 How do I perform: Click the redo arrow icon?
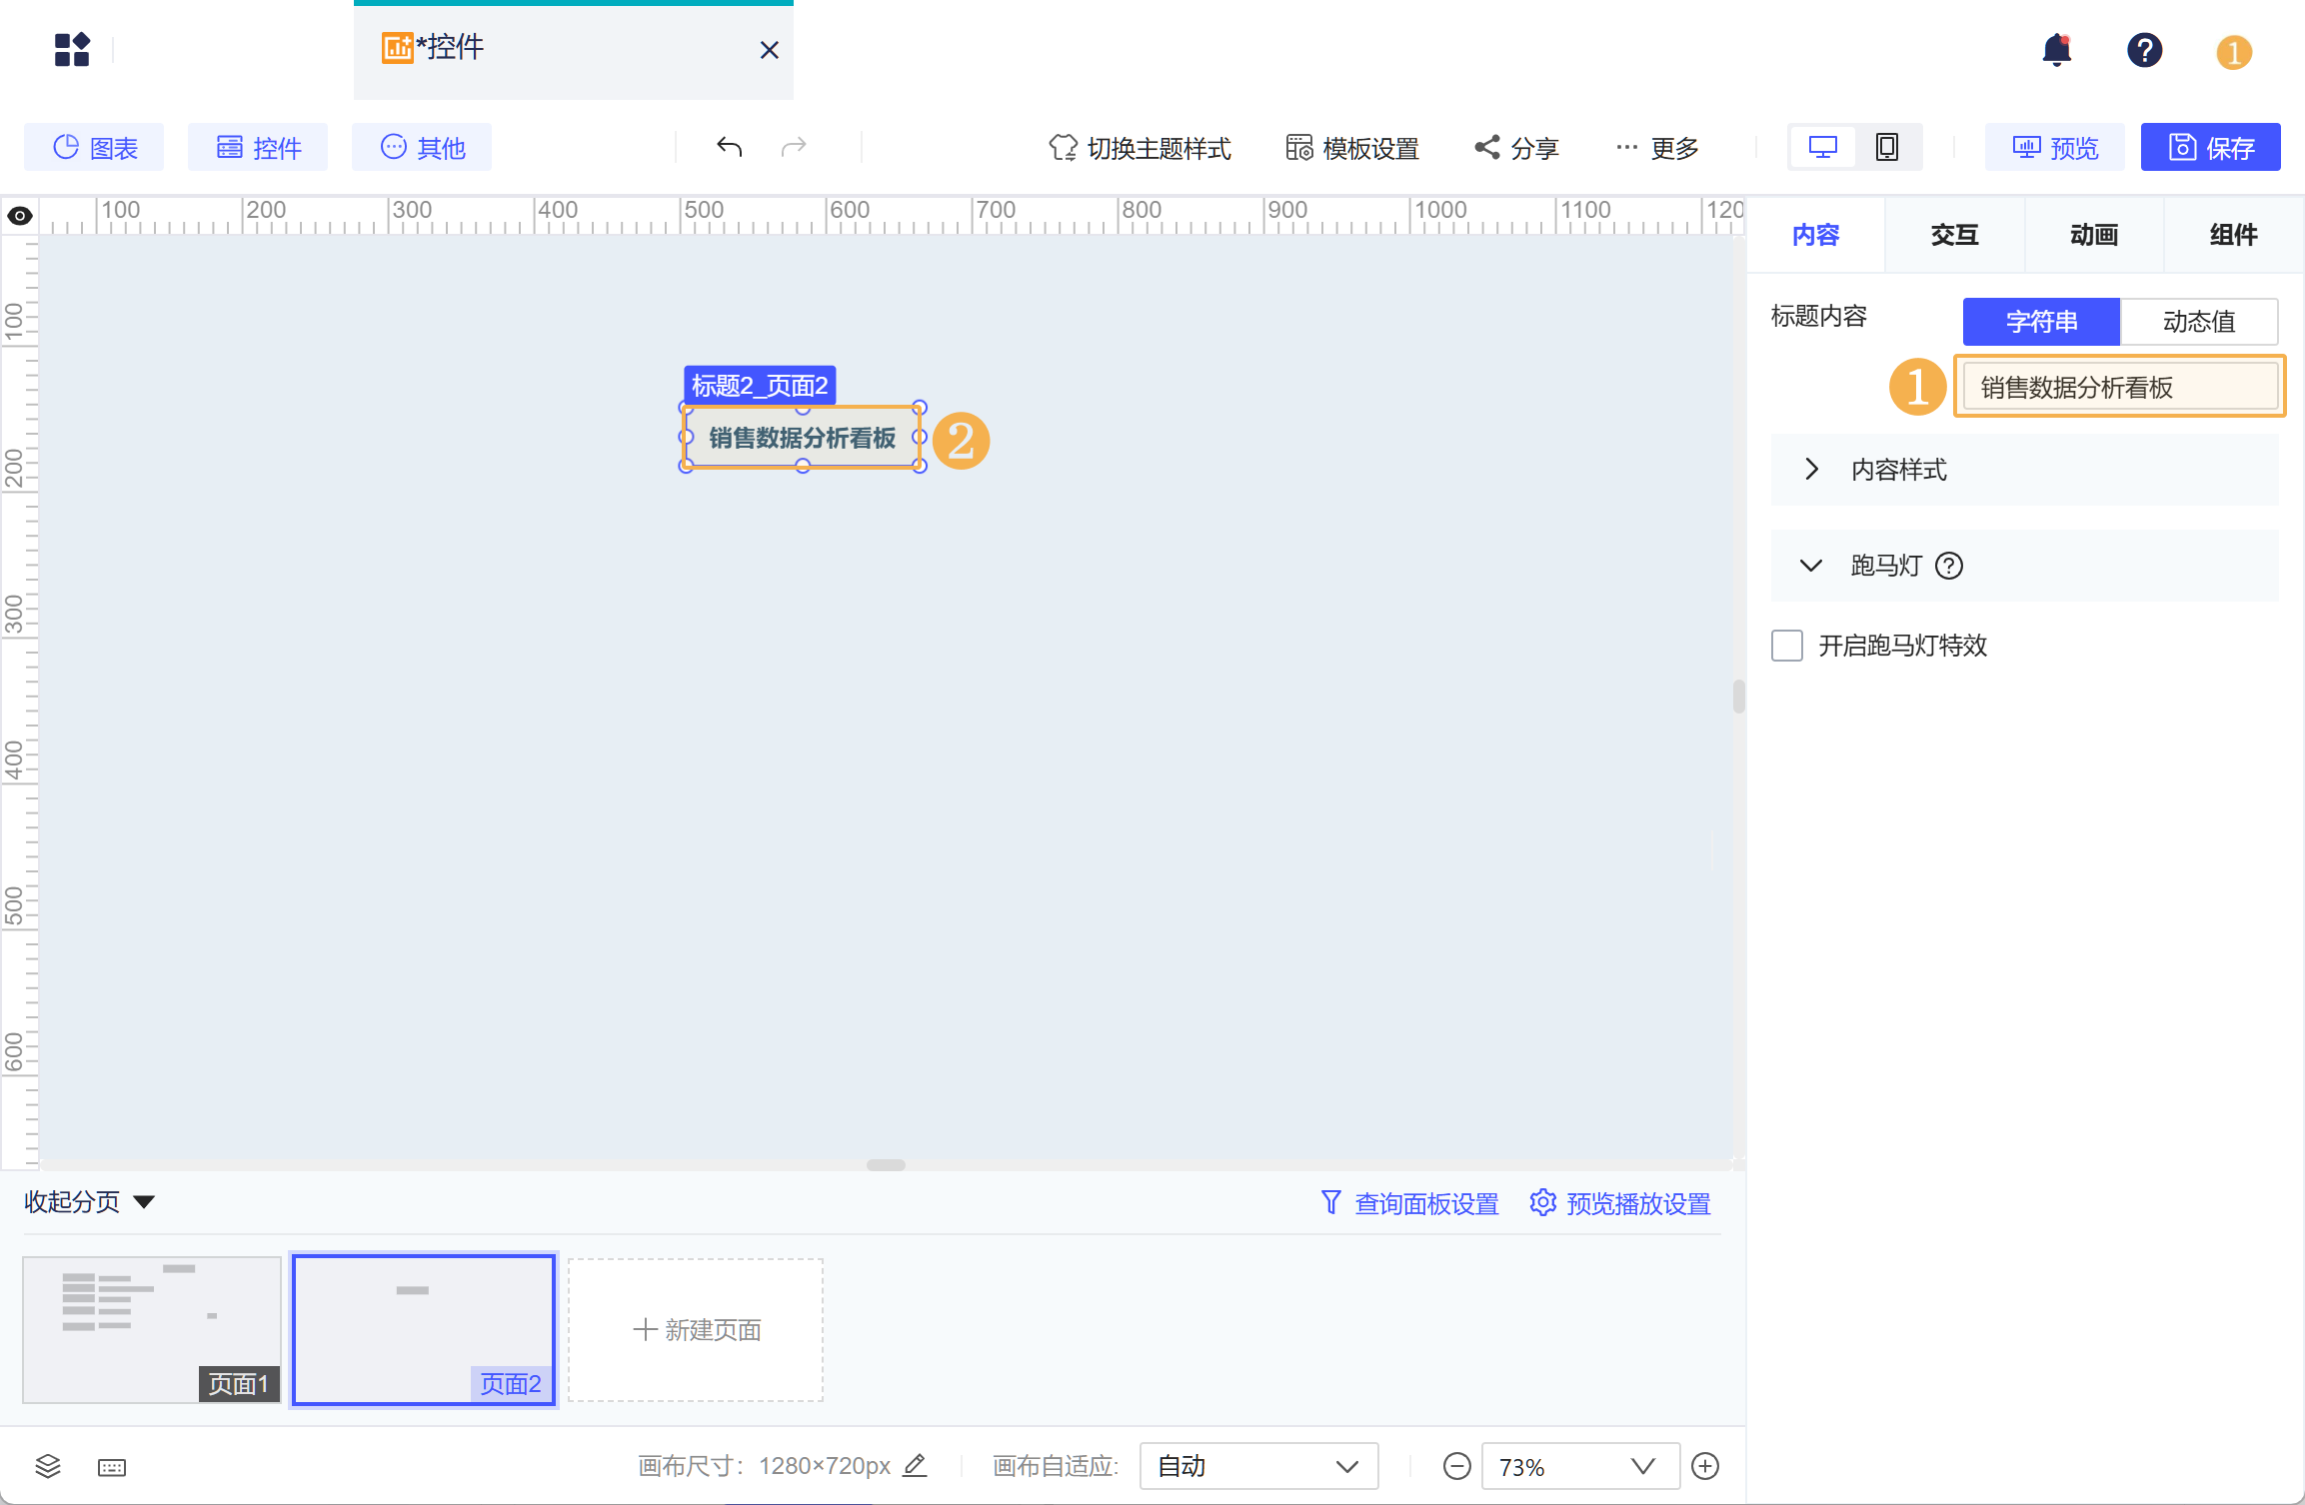point(794,148)
